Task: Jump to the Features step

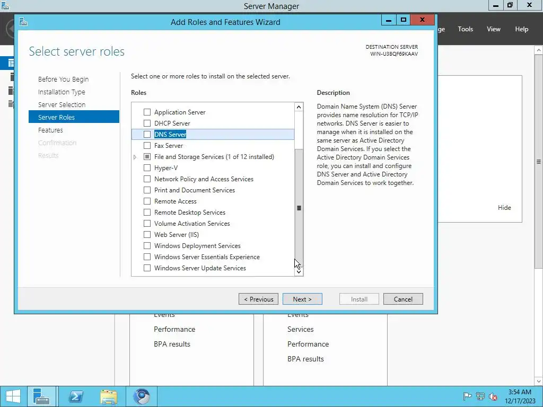Action: click(50, 130)
